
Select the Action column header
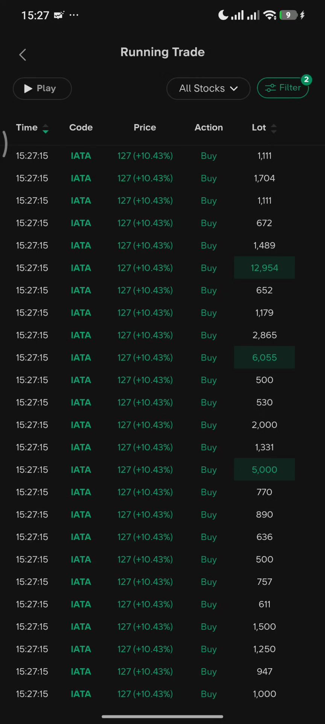coord(209,127)
